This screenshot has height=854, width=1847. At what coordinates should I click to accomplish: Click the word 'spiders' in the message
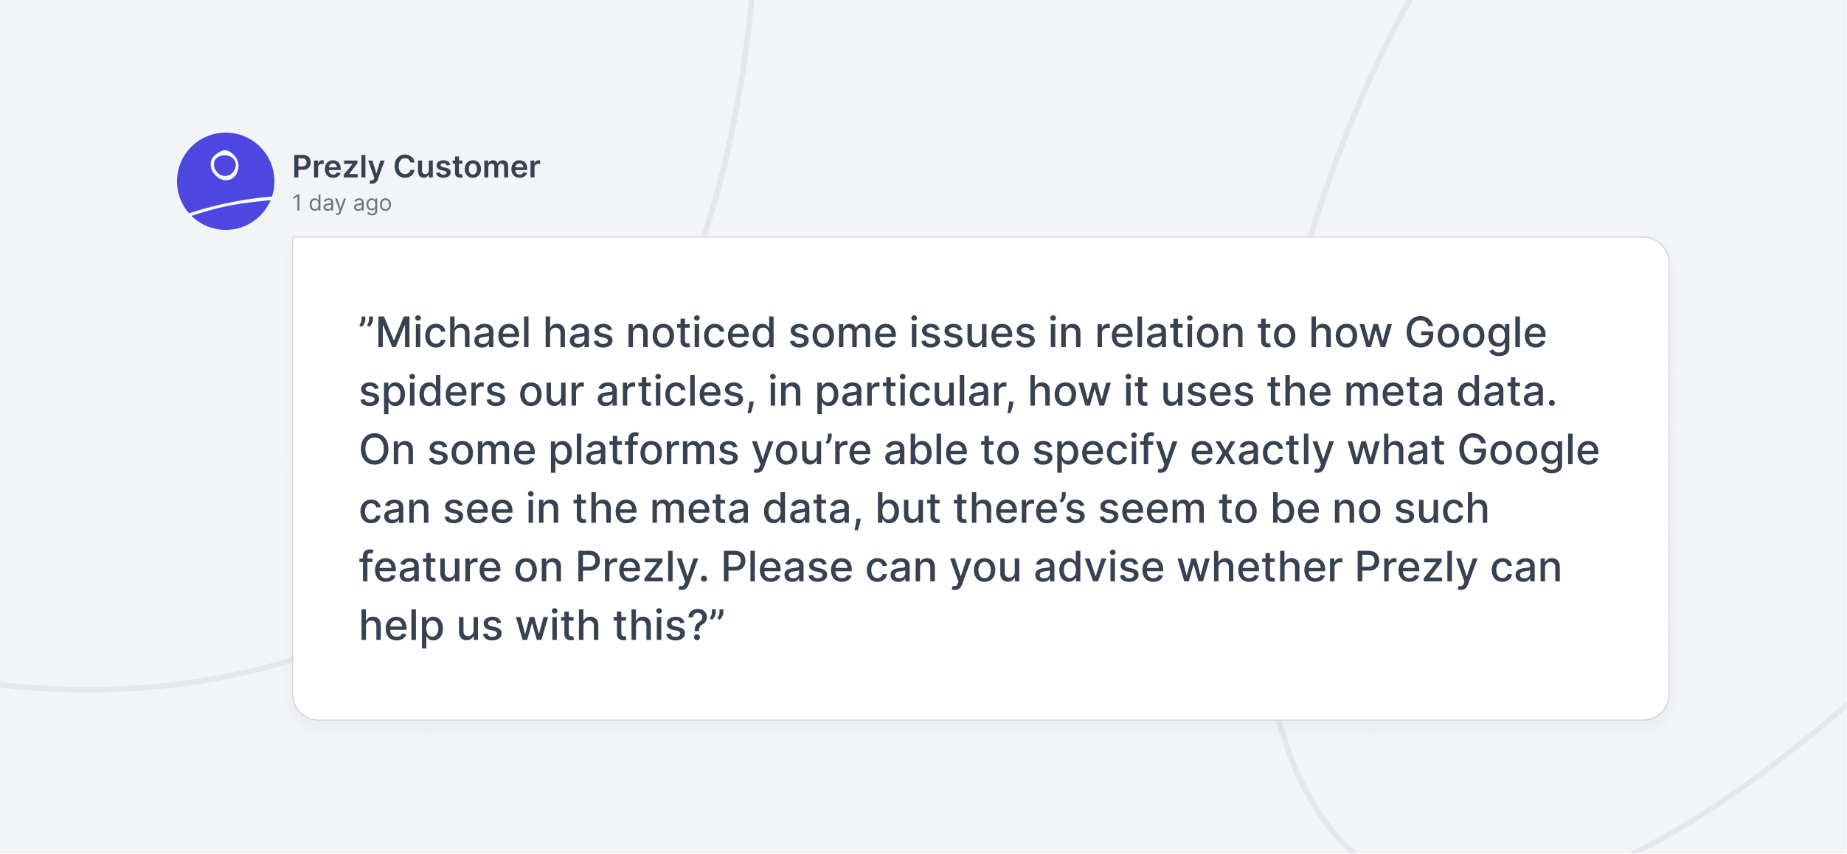pyautogui.click(x=433, y=393)
